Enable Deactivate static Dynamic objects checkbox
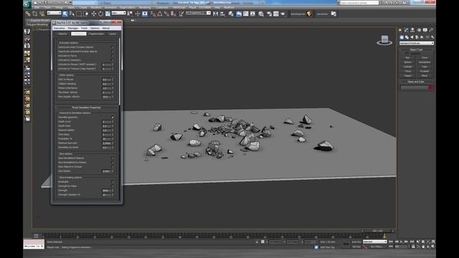The height and width of the screenshot is (258, 459). tap(113, 47)
